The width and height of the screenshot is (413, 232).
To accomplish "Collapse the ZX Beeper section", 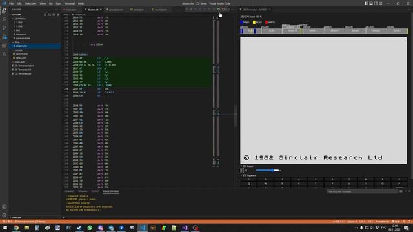I will click(x=248, y=166).
